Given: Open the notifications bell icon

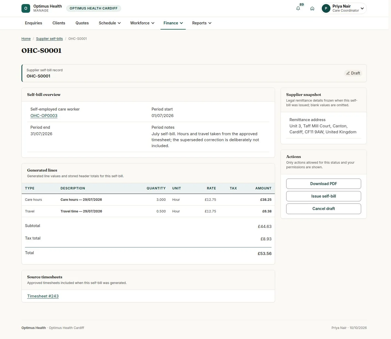Looking at the screenshot, I should click(x=298, y=8).
